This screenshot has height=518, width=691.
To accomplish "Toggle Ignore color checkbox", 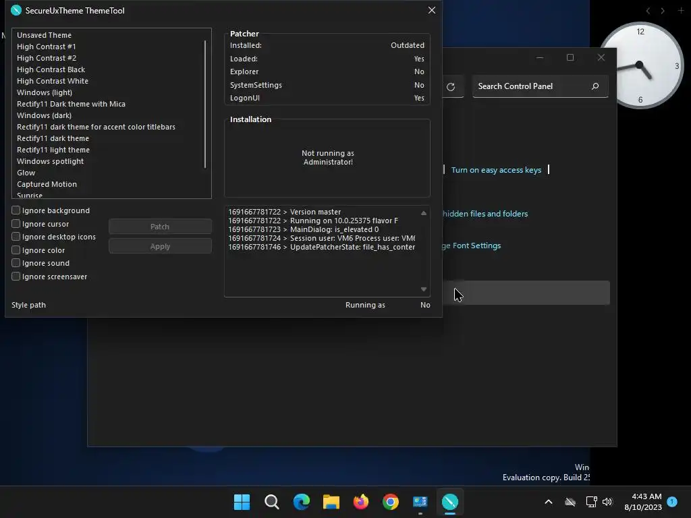I will click(16, 250).
